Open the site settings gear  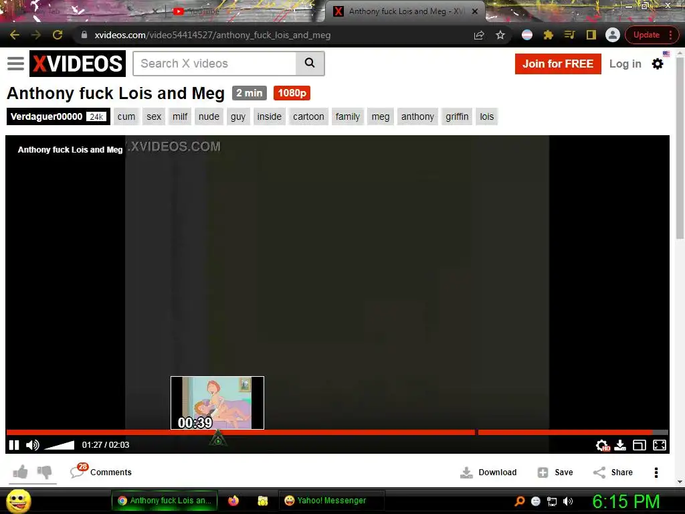pos(658,64)
